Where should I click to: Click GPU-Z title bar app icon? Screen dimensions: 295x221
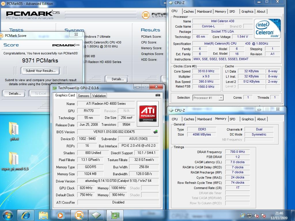(54, 88)
